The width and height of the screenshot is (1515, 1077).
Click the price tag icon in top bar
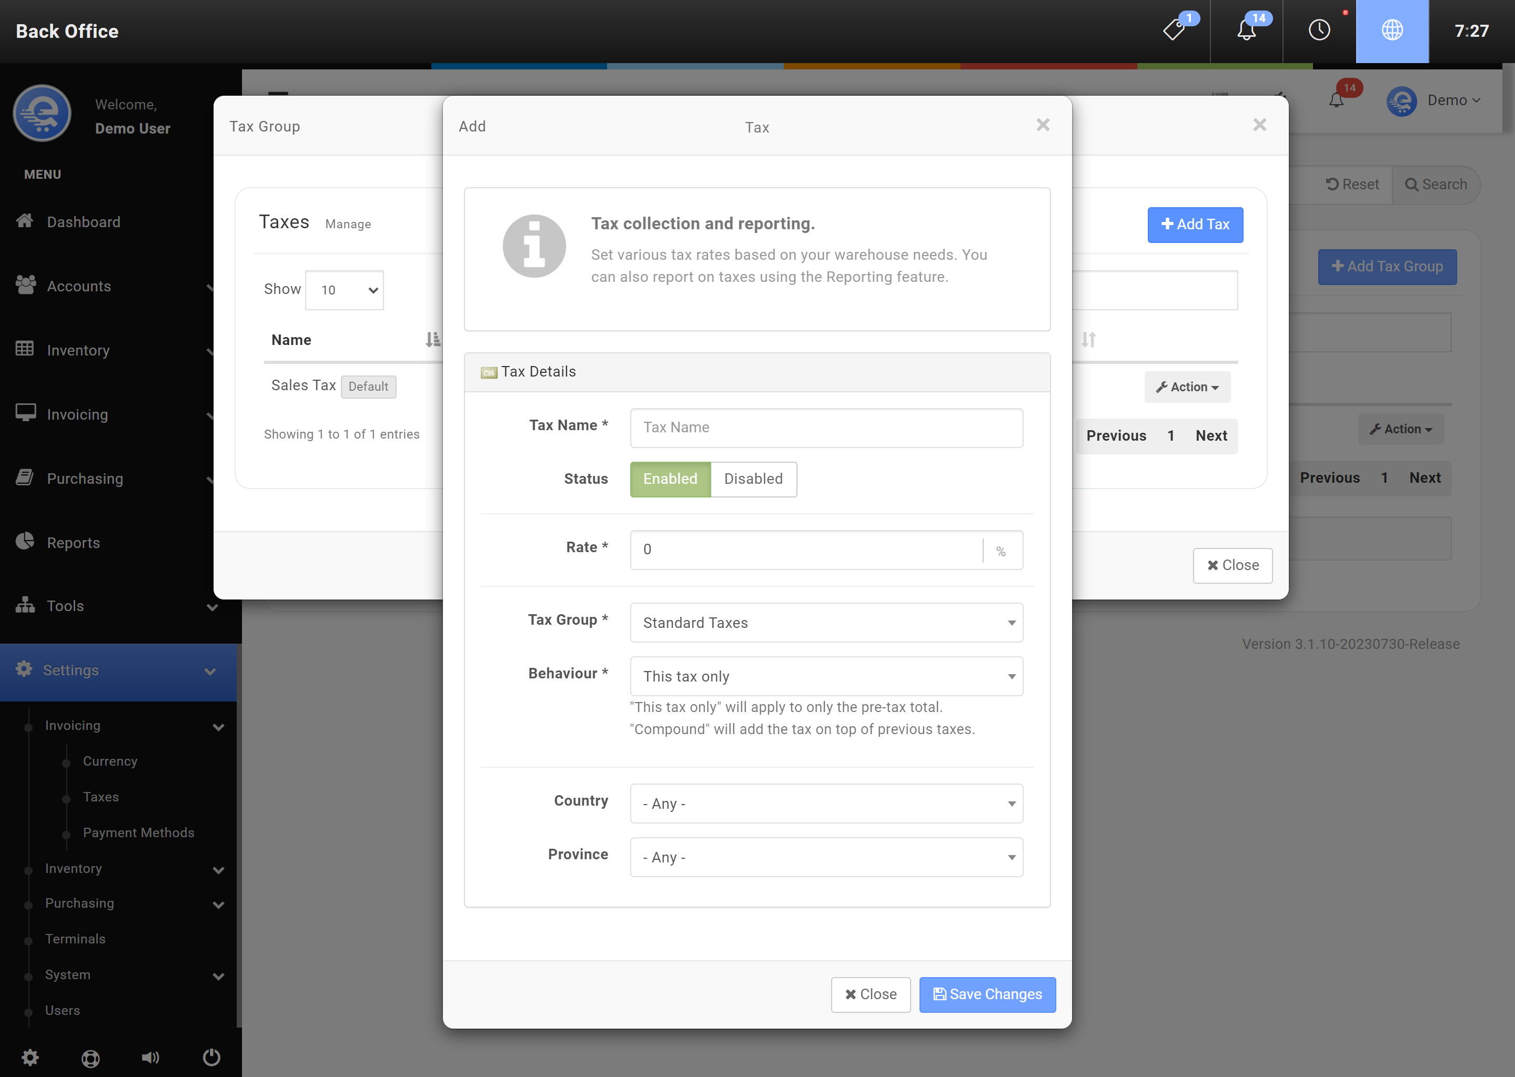click(1174, 31)
